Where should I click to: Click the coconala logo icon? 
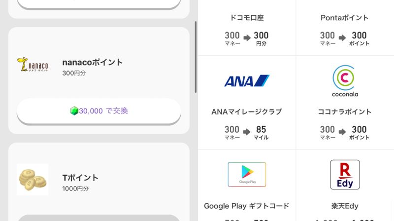[345, 80]
